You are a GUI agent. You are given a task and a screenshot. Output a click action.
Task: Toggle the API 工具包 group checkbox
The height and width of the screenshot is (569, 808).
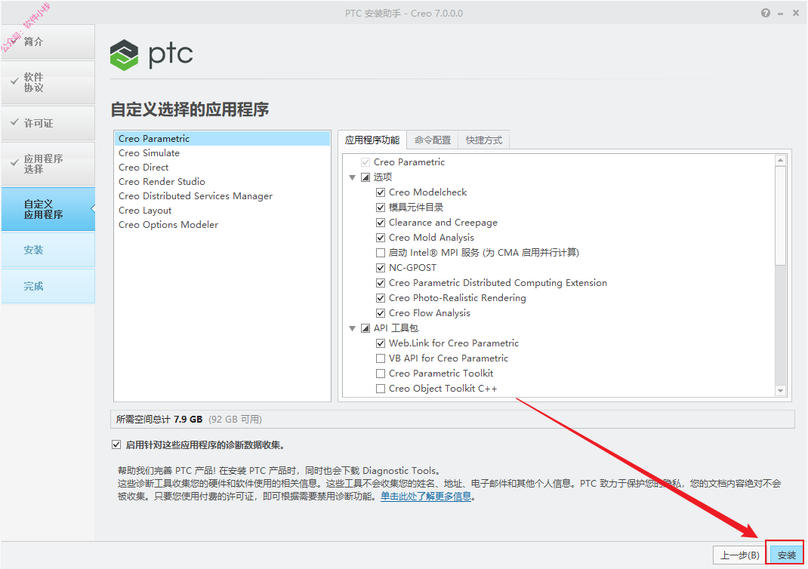coord(365,328)
